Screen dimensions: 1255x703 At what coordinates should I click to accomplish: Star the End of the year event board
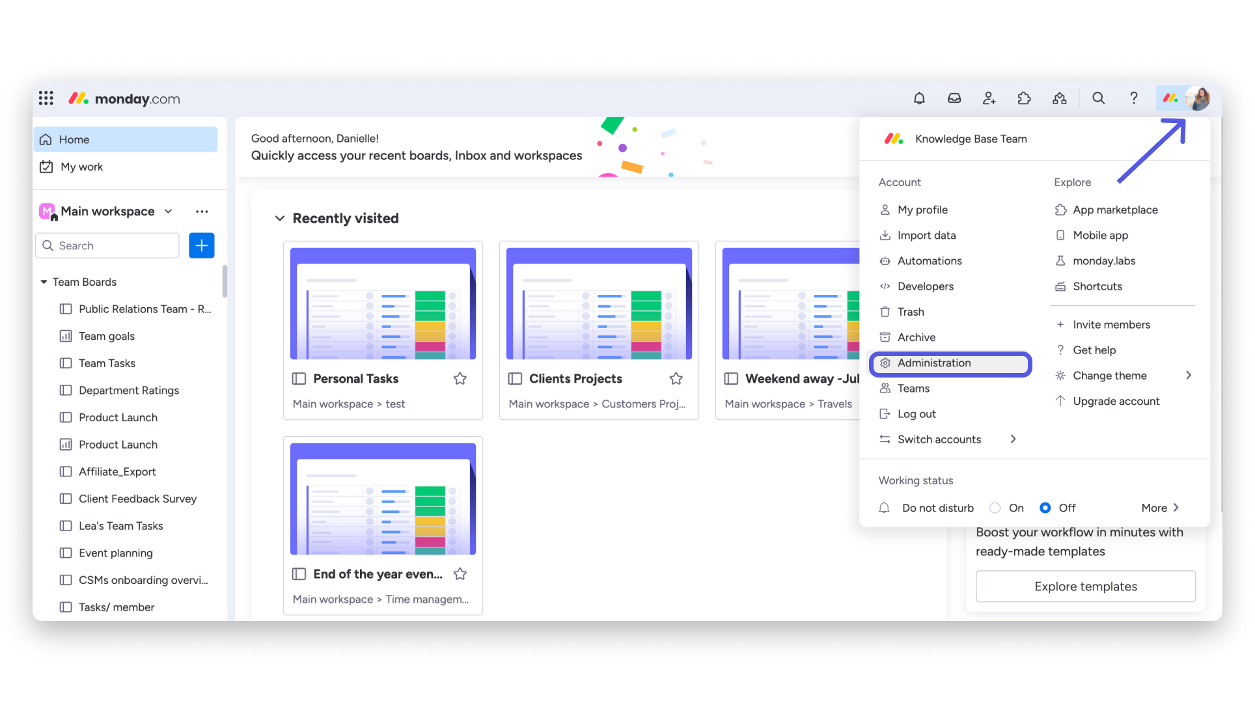460,574
